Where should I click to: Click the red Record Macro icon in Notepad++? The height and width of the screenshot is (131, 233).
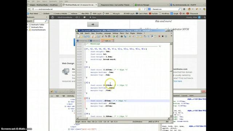(159, 36)
